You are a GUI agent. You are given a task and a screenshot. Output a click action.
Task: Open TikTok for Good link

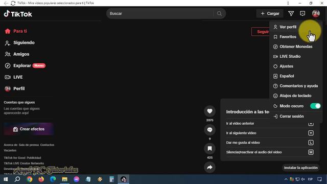pos(15,158)
